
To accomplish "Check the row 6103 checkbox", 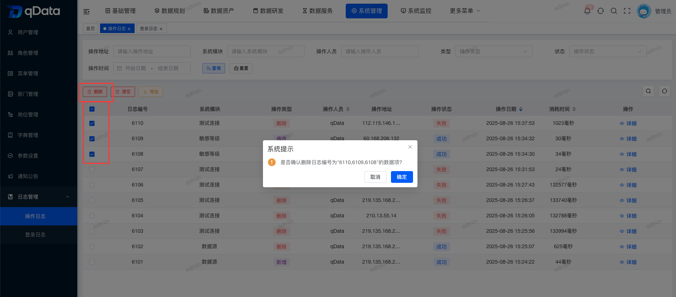I will (x=92, y=231).
